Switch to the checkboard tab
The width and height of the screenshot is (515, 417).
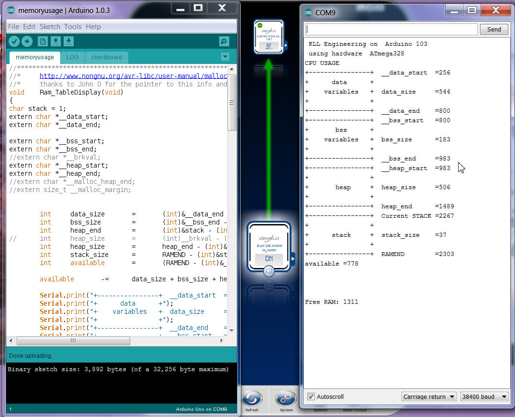pyautogui.click(x=106, y=57)
